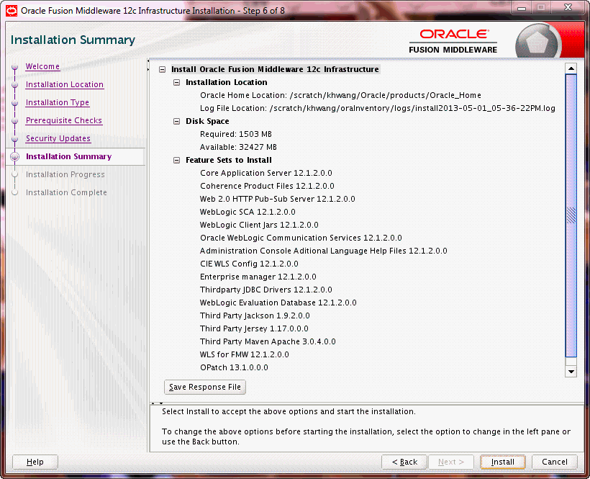The height and width of the screenshot is (479, 590).
Task: Select Third Party Jersey 1.17.0.0.0 row
Action: (x=254, y=328)
